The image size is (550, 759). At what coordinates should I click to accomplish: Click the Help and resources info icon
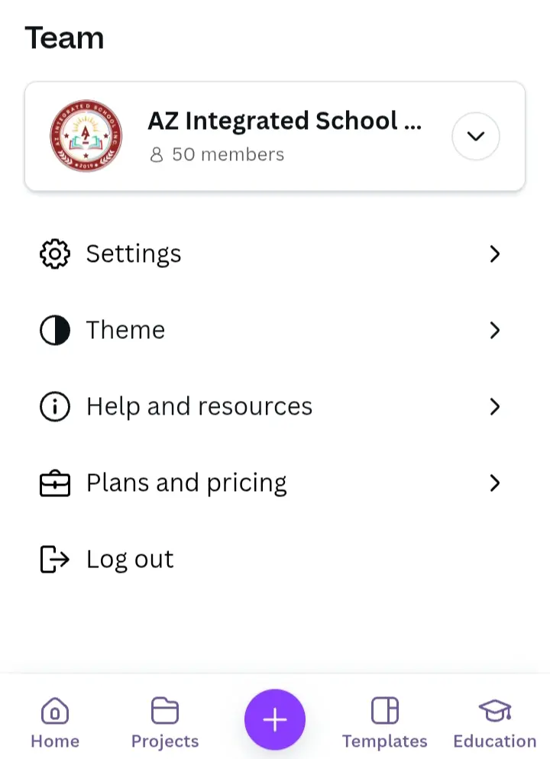55,406
